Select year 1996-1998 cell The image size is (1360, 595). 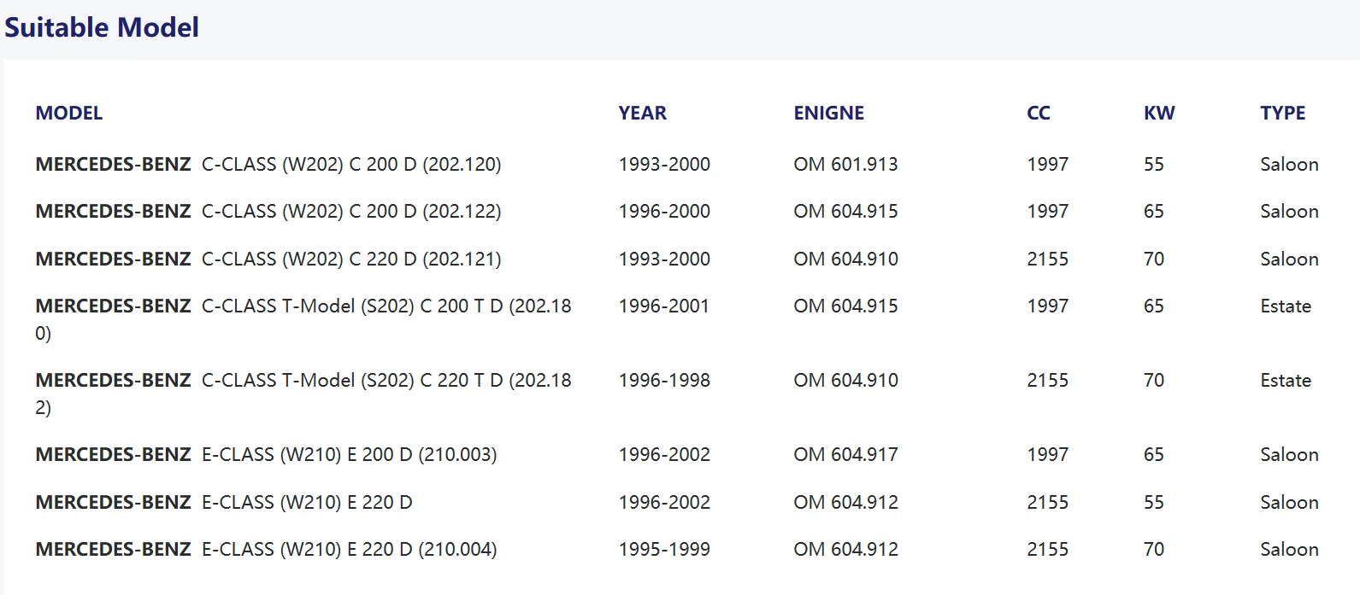664,380
